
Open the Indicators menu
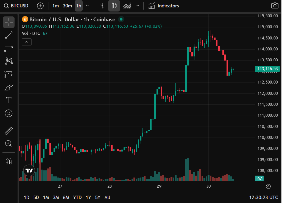(164, 6)
